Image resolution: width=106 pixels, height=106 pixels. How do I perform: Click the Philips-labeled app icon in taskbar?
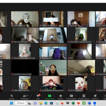(x=57, y=103)
